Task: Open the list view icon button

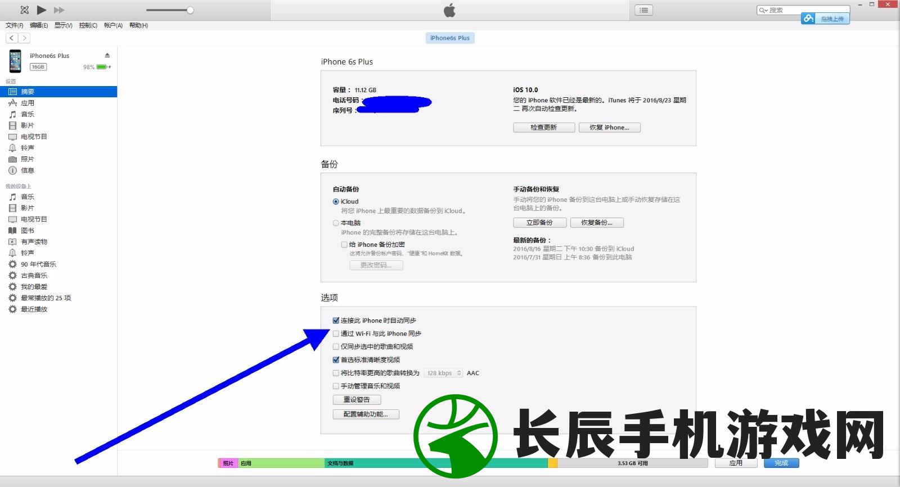Action: [x=644, y=10]
